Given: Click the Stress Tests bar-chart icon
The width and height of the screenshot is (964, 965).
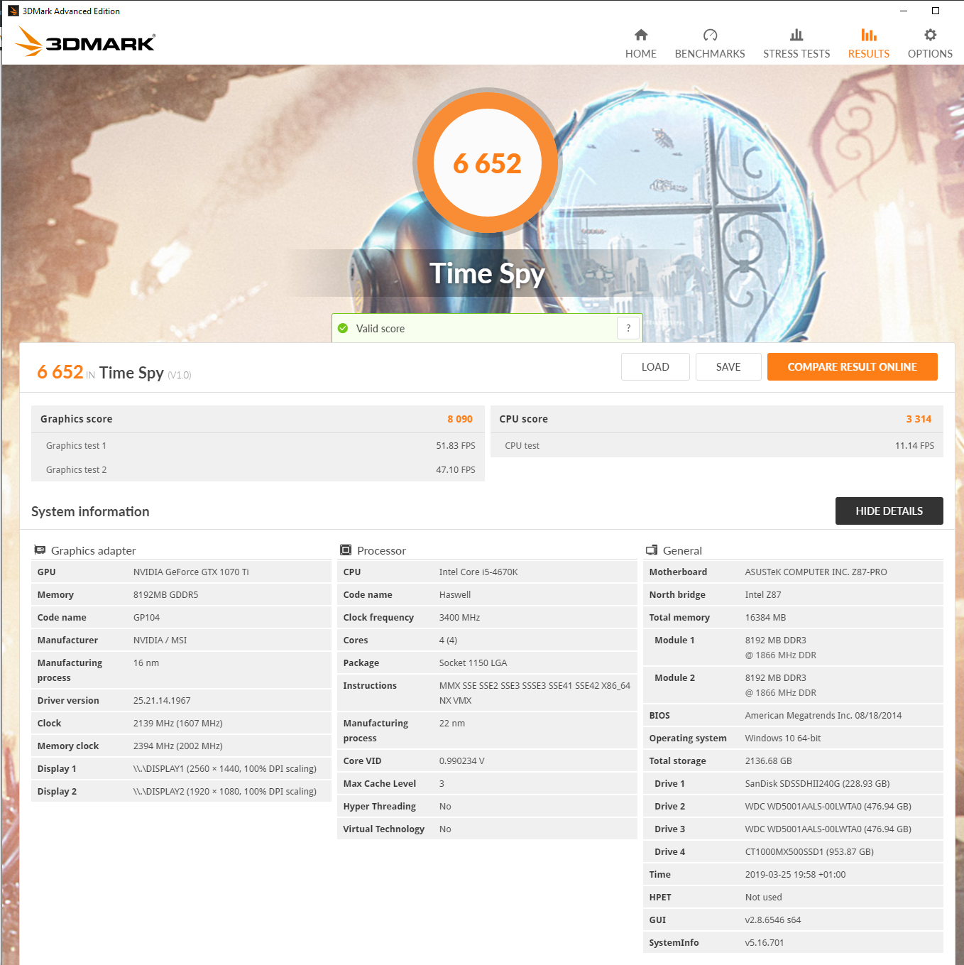Looking at the screenshot, I should click(796, 35).
